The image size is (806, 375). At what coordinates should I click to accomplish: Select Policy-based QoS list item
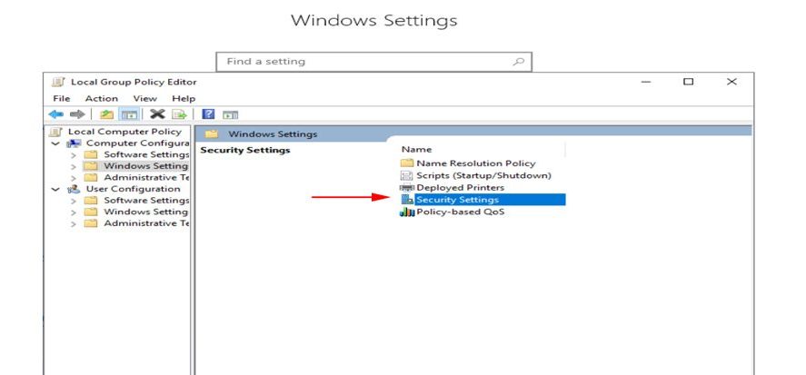coord(461,212)
